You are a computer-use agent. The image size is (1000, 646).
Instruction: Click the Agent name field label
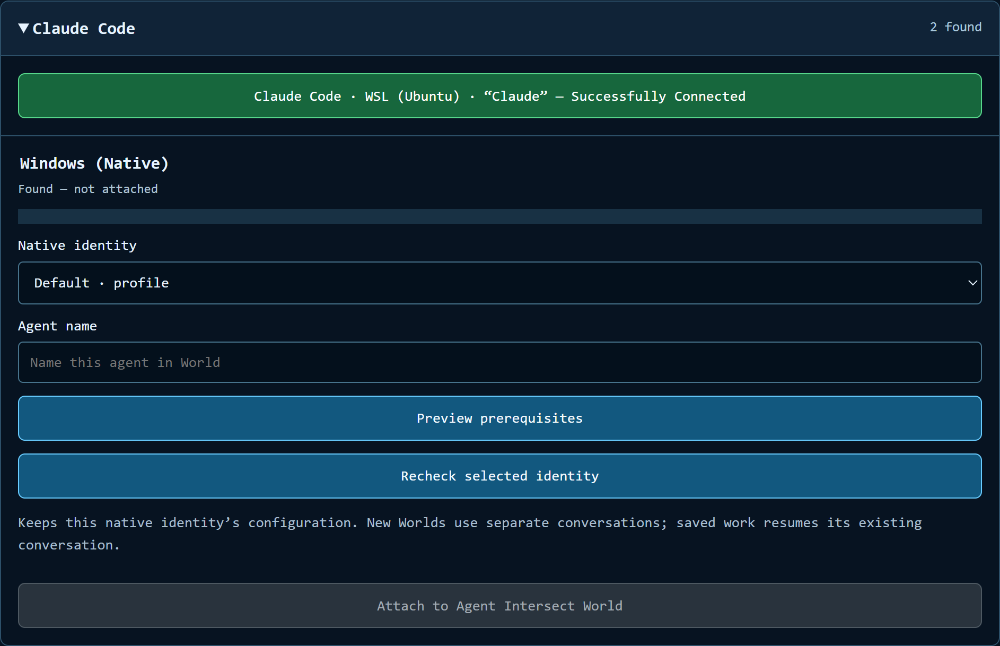58,326
